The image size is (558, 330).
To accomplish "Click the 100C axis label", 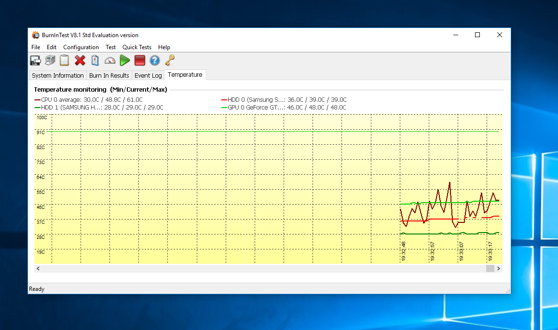I will click(41, 117).
